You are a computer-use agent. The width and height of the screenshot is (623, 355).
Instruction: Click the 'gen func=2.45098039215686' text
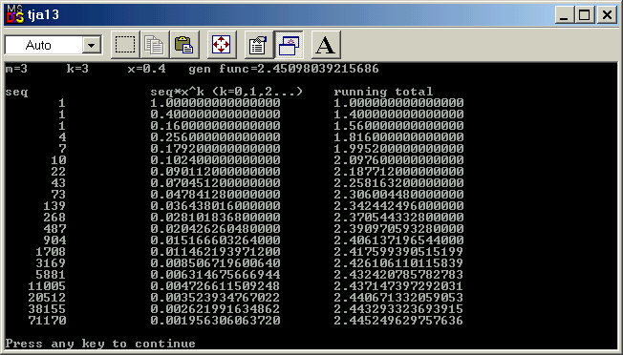[x=284, y=69]
